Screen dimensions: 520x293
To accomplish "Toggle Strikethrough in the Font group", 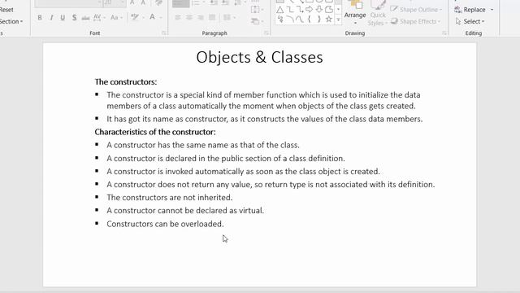I will [x=85, y=18].
